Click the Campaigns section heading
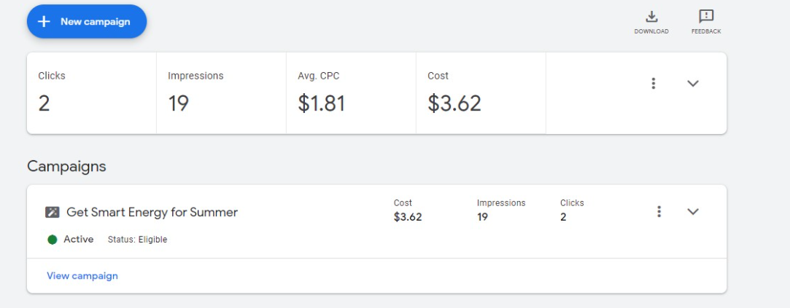Viewport: 790px width, 308px height. point(66,166)
